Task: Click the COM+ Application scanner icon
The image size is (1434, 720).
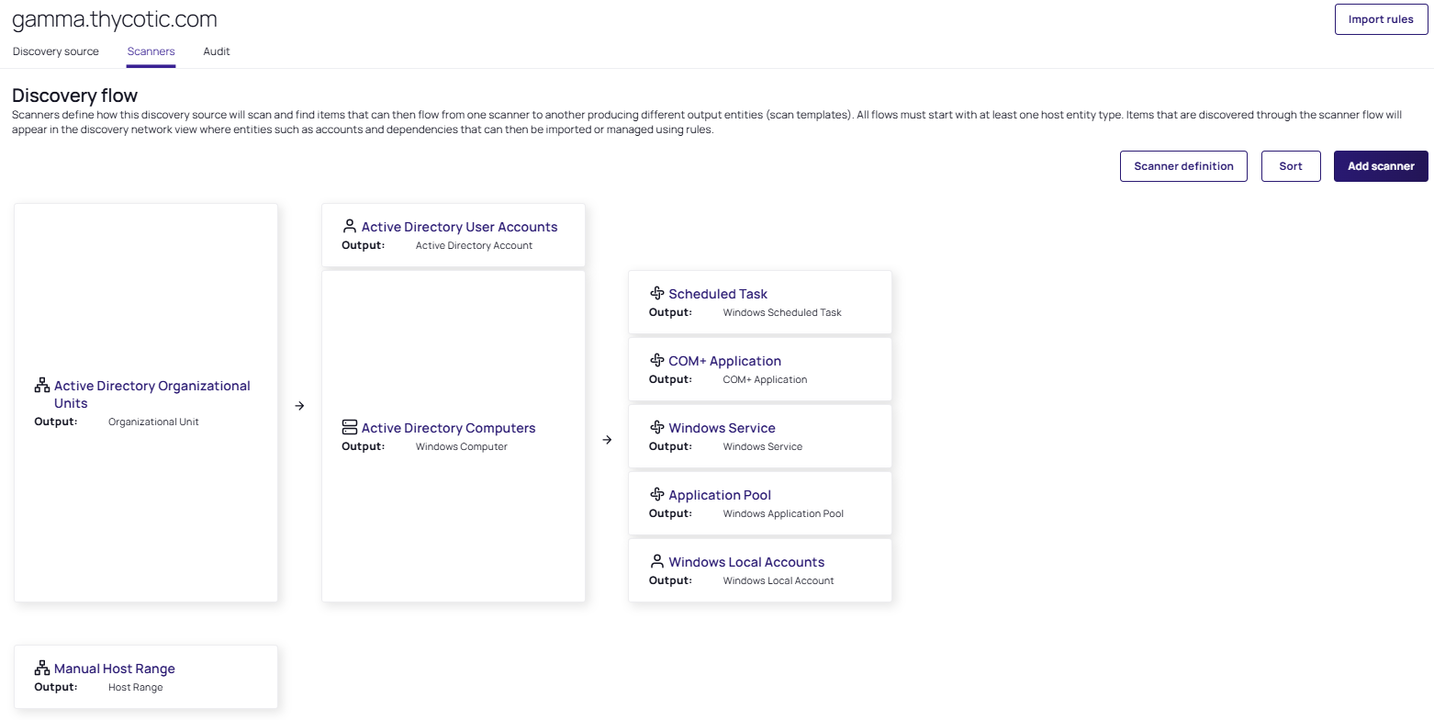Action: coord(656,360)
